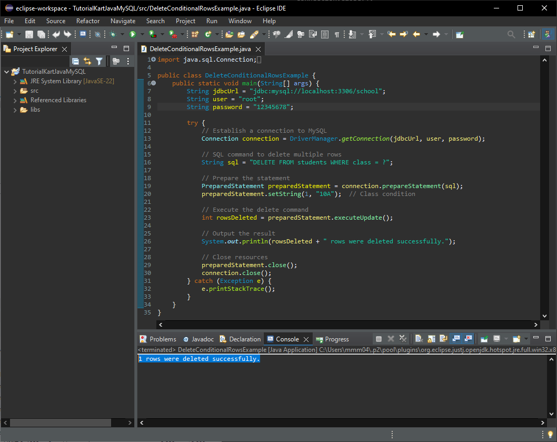
Task: Start debugging with the bug icon
Action: tap(113, 34)
